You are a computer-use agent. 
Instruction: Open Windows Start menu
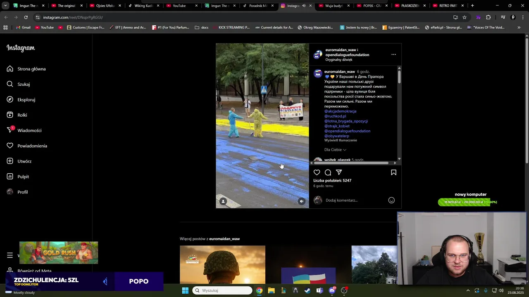[185, 290]
